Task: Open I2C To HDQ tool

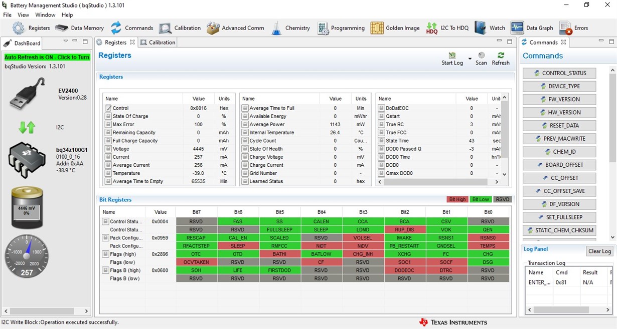Action: pyautogui.click(x=432, y=28)
